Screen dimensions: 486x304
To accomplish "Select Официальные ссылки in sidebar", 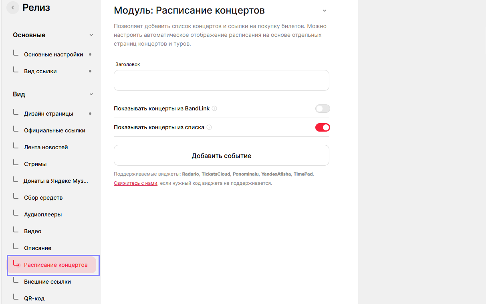I will 54,130.
